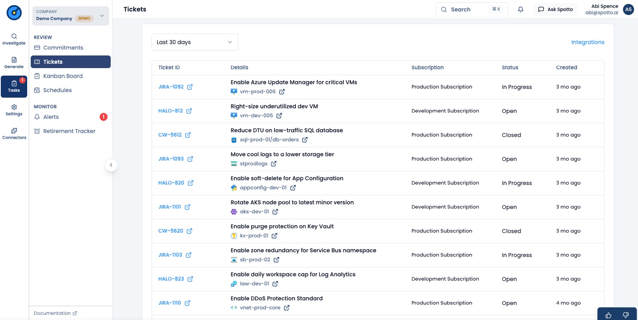Open the Last 30 days dropdown
This screenshot has width=638, height=320.
(x=195, y=42)
